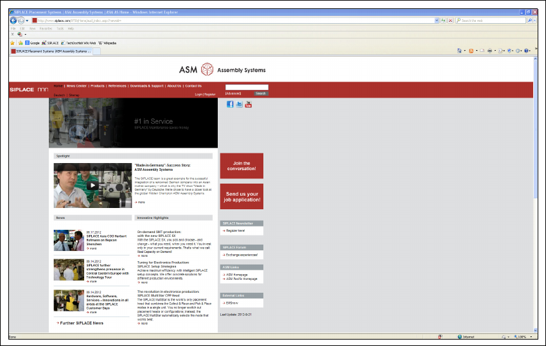
Task: Open the Edit menu
Action: (x=22, y=28)
